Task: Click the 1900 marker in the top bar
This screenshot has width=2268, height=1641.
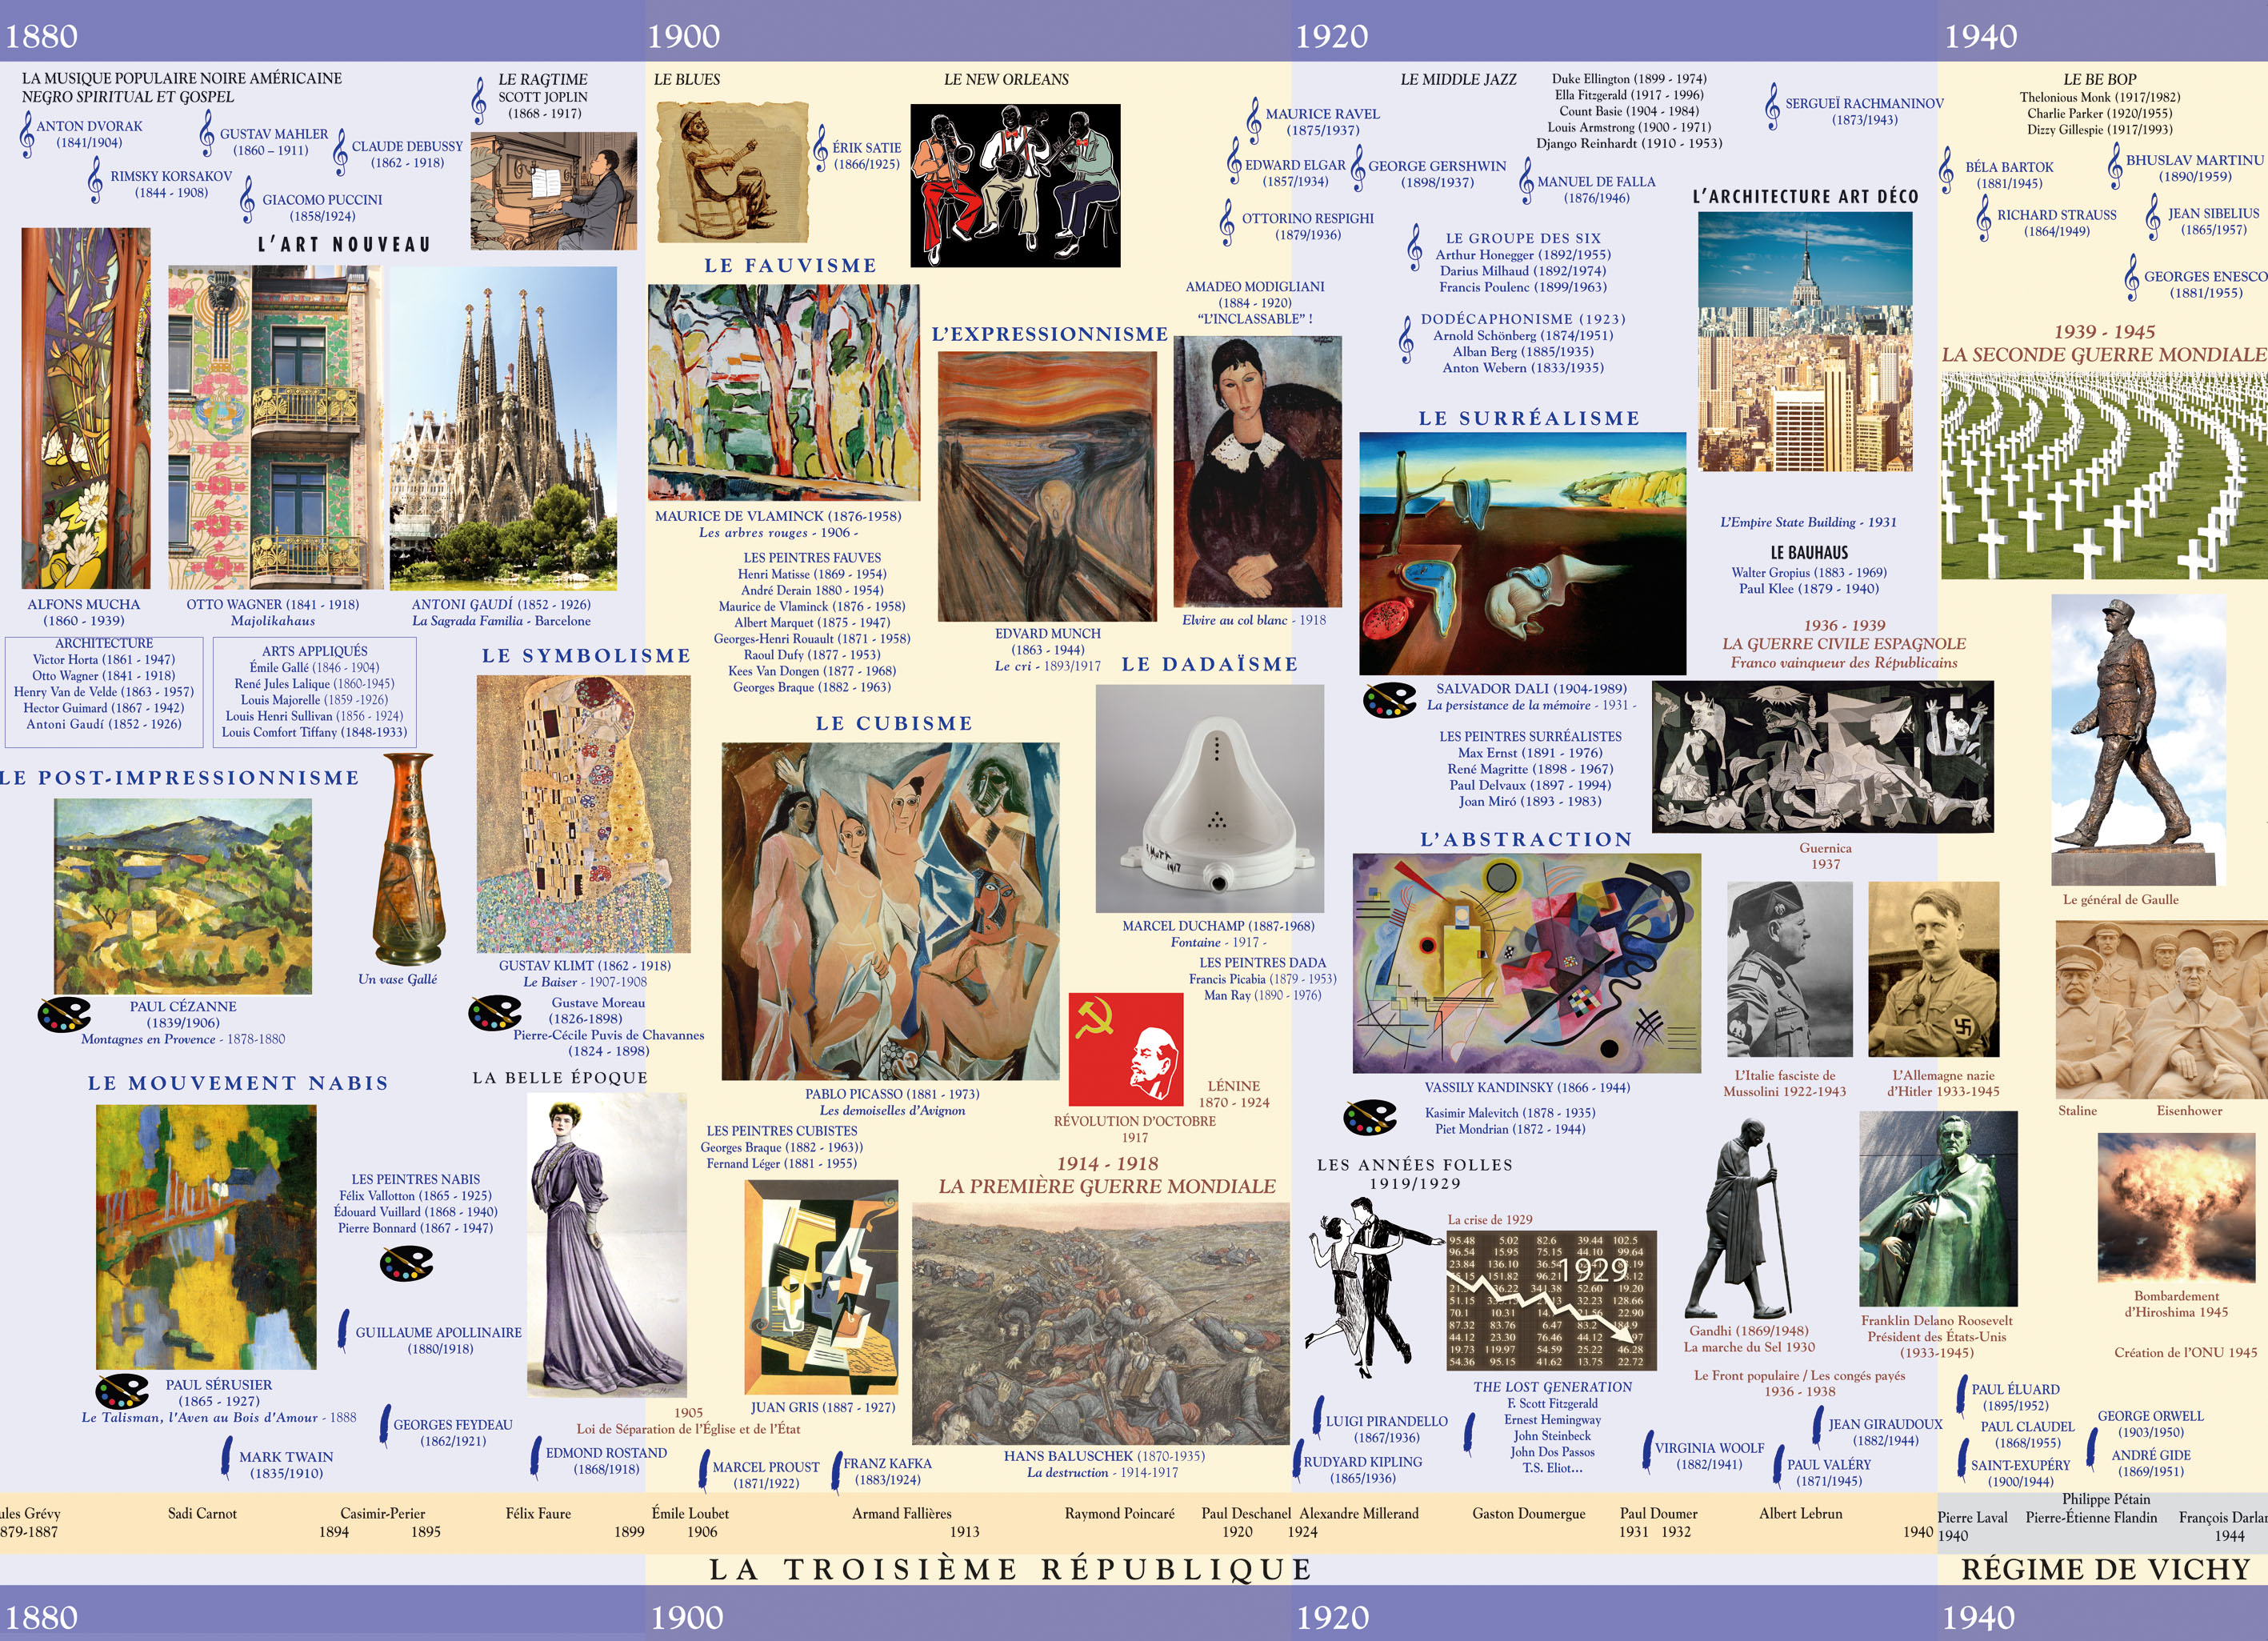Action: (684, 36)
